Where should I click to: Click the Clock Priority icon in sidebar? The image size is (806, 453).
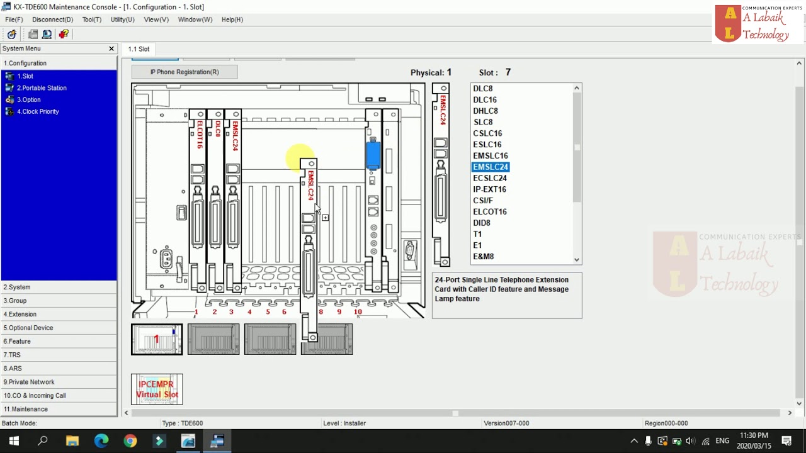tap(9, 111)
